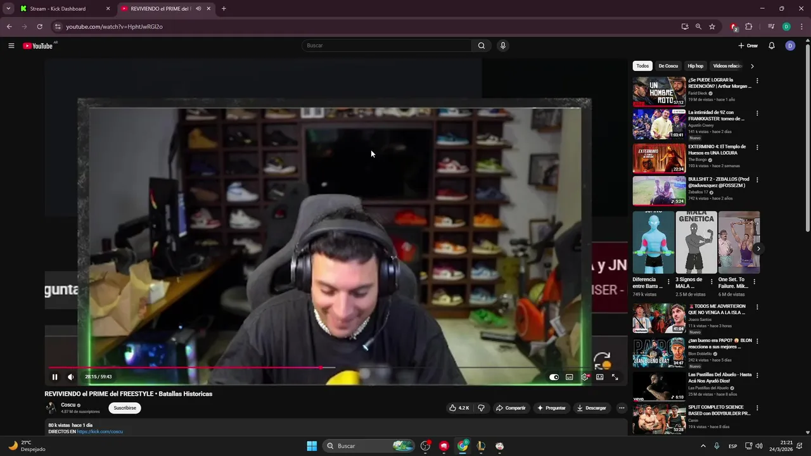Show more filter chips with right arrow
The width and height of the screenshot is (811, 456).
pyautogui.click(x=752, y=66)
